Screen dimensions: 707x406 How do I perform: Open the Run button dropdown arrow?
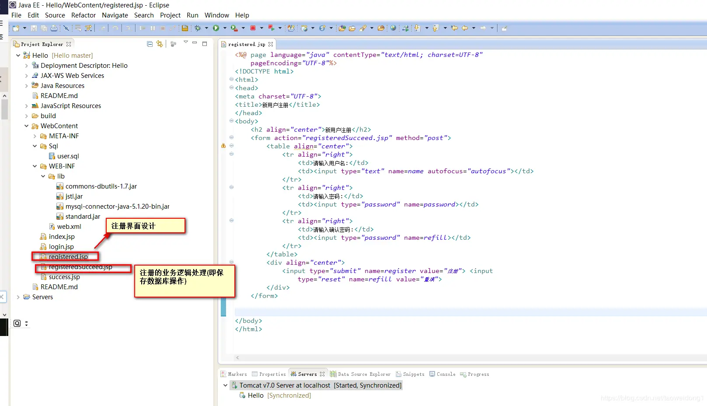(225, 28)
